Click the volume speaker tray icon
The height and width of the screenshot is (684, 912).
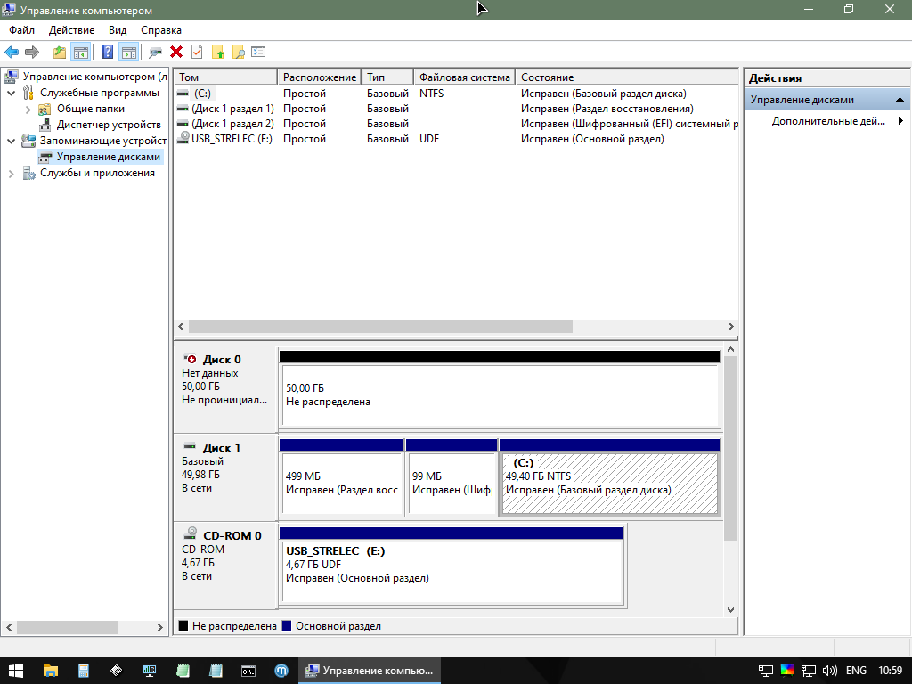pyautogui.click(x=830, y=671)
